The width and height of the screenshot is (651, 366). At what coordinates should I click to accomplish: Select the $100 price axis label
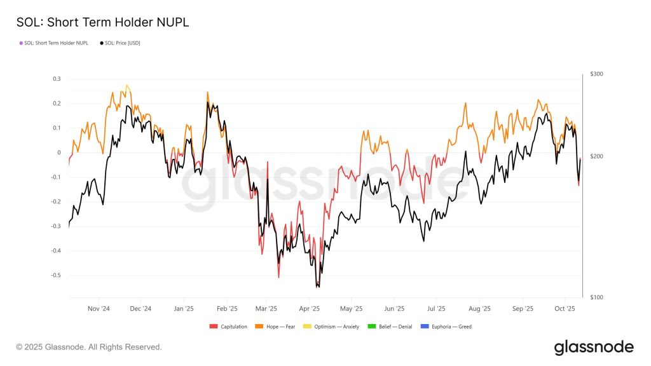pyautogui.click(x=596, y=297)
